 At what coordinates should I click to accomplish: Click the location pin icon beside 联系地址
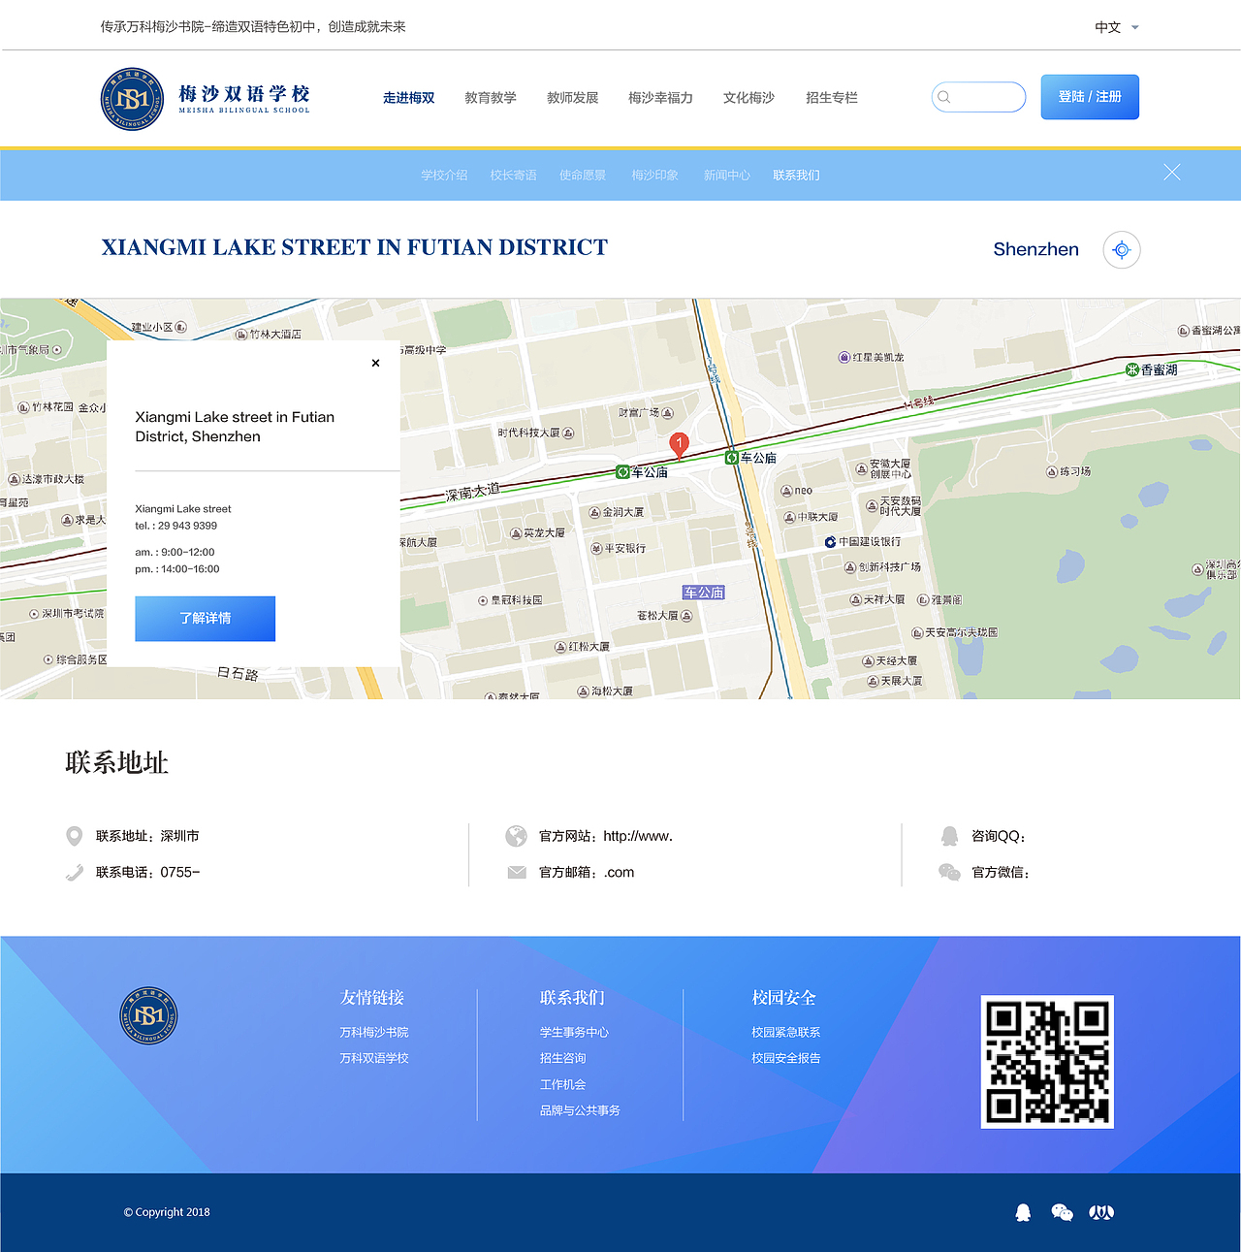(x=74, y=836)
